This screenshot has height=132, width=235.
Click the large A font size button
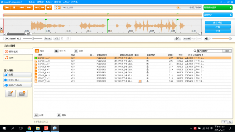tap(230, 122)
